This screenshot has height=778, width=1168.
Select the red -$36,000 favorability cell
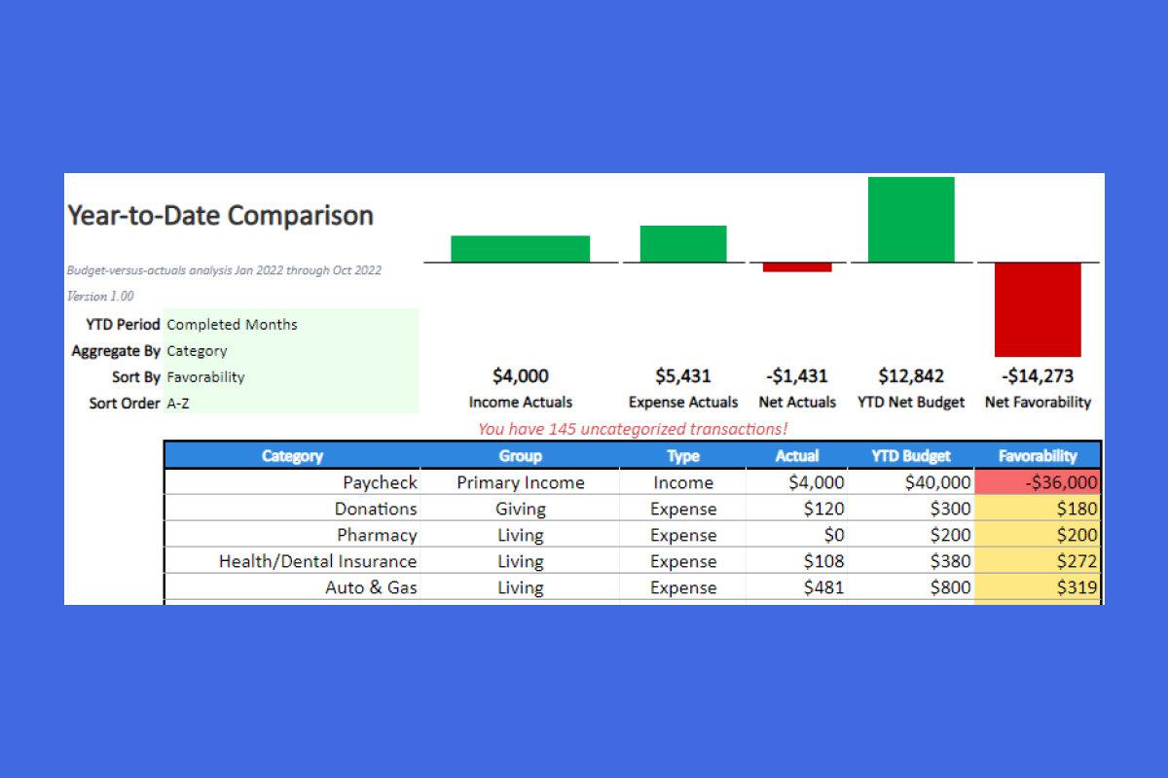(1038, 482)
